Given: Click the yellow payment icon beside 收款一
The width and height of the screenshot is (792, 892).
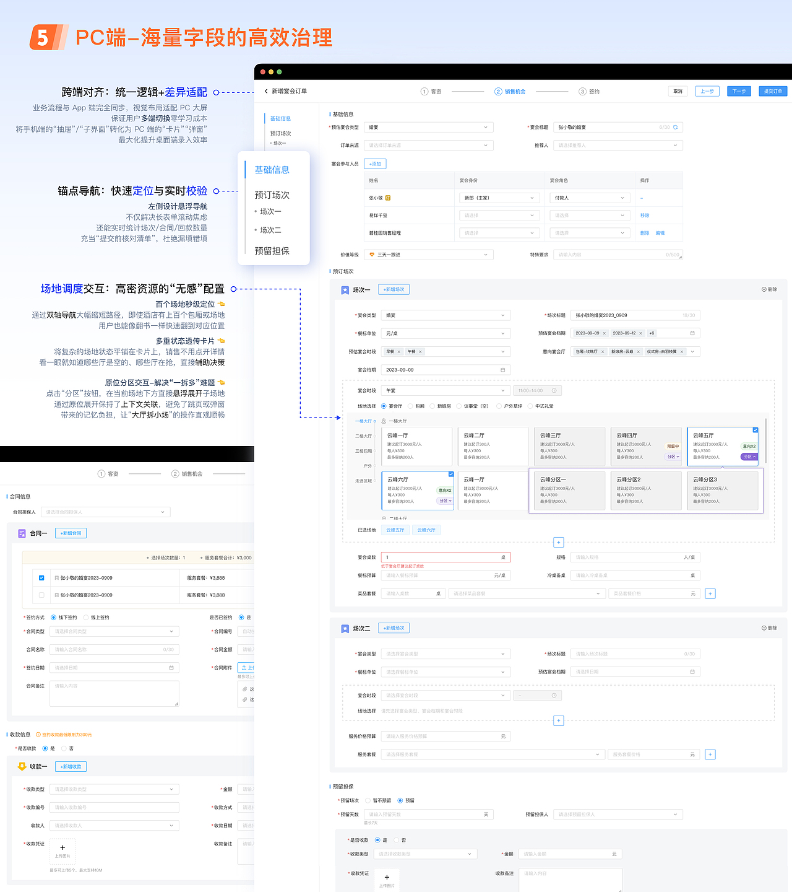Looking at the screenshot, I should (22, 766).
